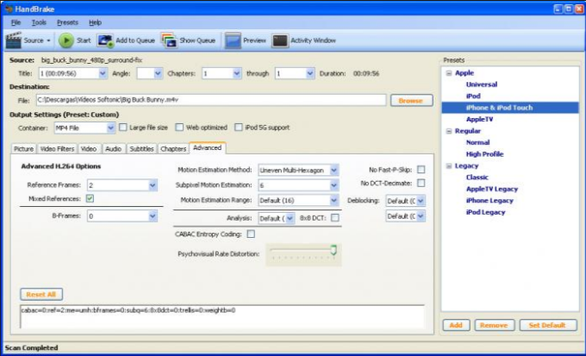Viewport: 586px width, 356px height.
Task: Select the Normal preset
Action: point(477,142)
